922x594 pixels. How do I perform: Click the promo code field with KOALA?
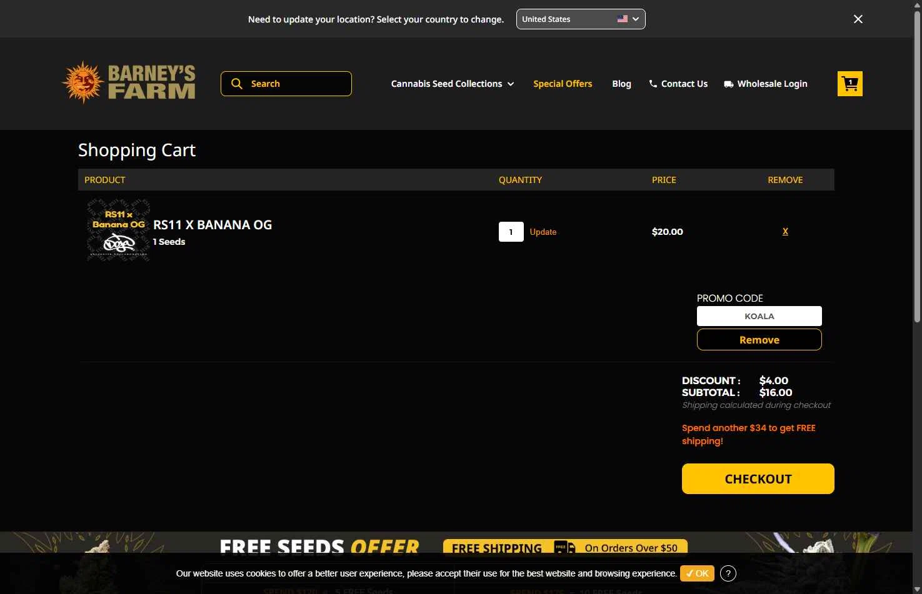(759, 316)
